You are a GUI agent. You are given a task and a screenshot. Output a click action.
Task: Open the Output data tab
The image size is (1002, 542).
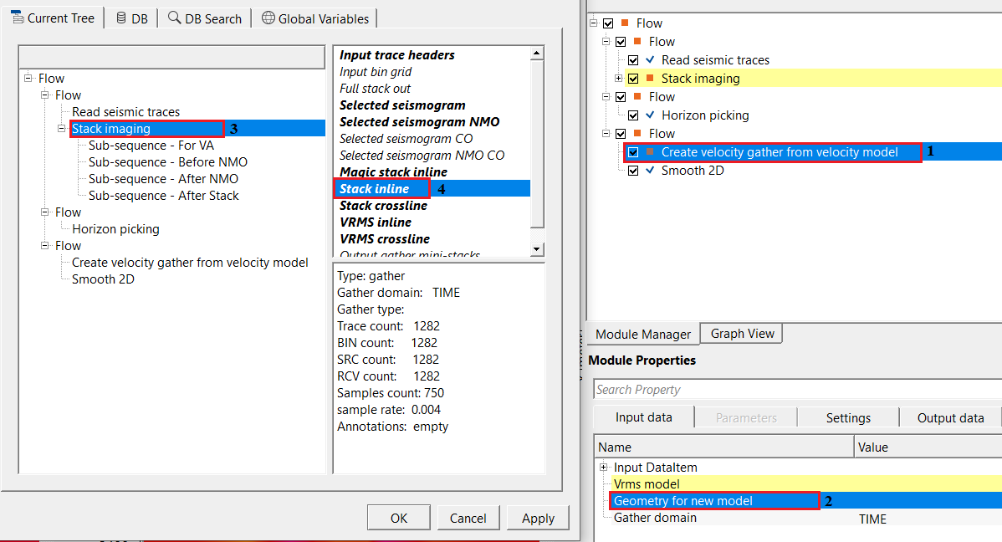[950, 418]
